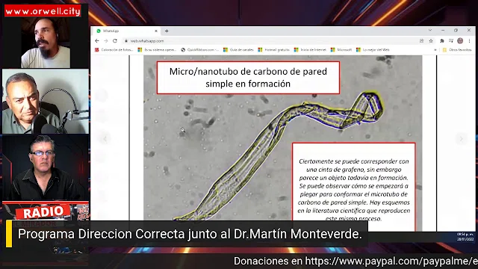The image size is (478, 269).
Task: Open the Hotmail gratuito bookmark
Action: (273, 50)
